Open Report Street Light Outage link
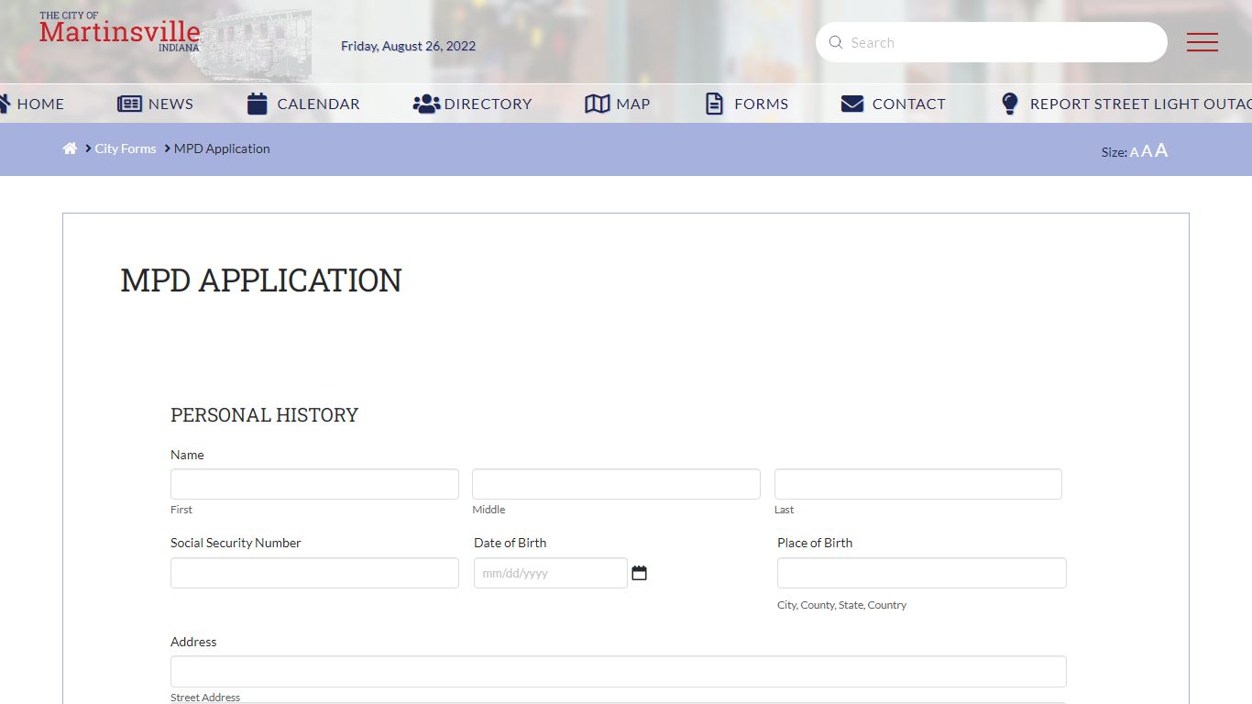This screenshot has width=1252, height=704. tap(1140, 104)
